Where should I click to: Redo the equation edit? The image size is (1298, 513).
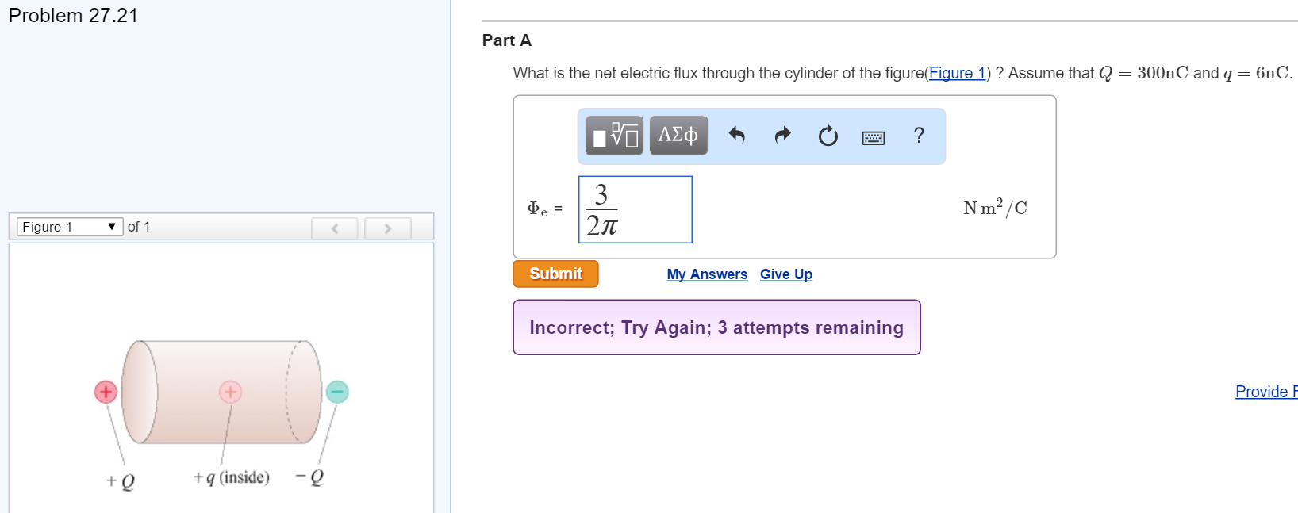pyautogui.click(x=781, y=136)
